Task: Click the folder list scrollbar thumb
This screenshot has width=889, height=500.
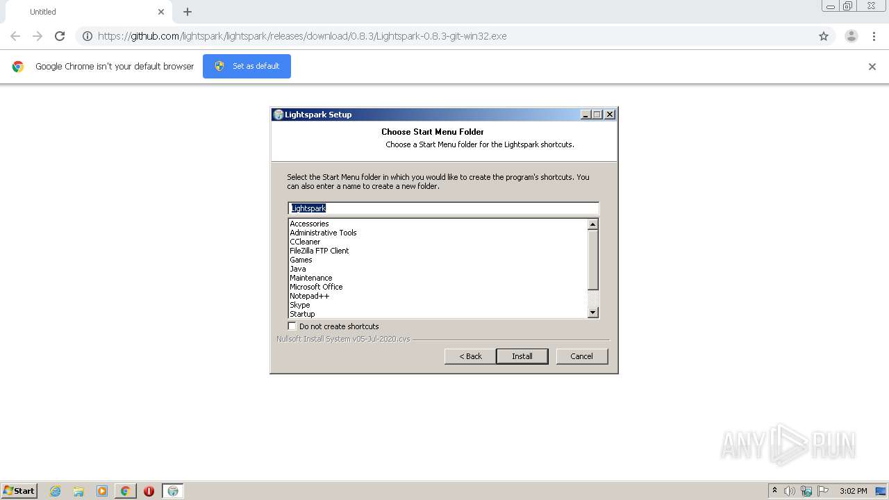Action: click(592, 260)
